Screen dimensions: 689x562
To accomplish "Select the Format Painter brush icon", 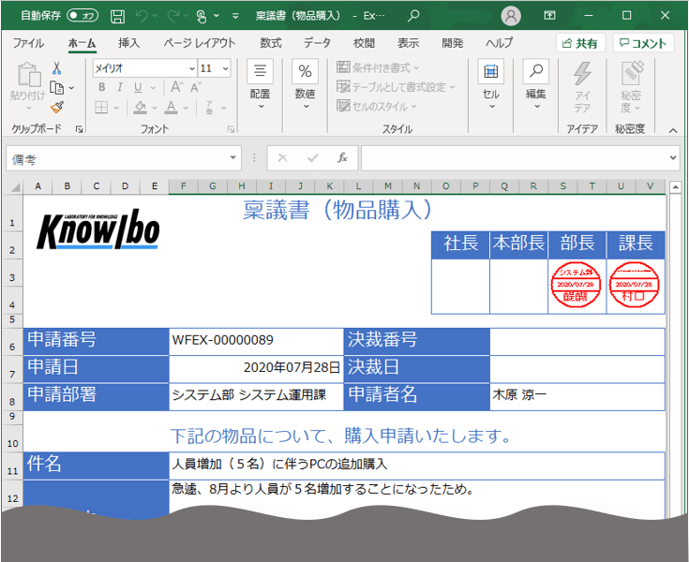I will click(x=56, y=108).
